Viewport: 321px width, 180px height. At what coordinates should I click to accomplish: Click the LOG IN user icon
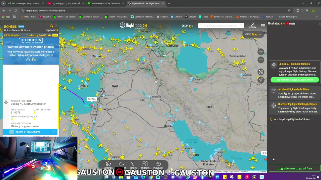click(x=253, y=25)
